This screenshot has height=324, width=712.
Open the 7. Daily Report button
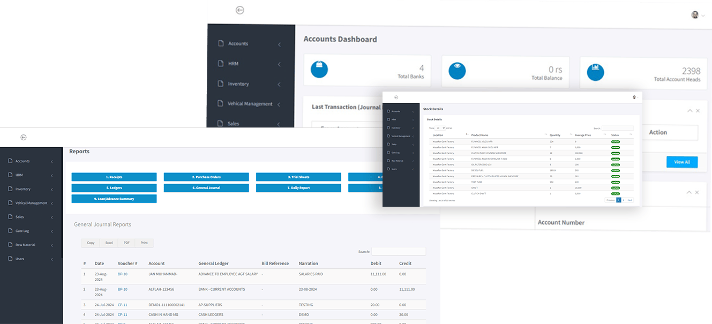click(298, 188)
